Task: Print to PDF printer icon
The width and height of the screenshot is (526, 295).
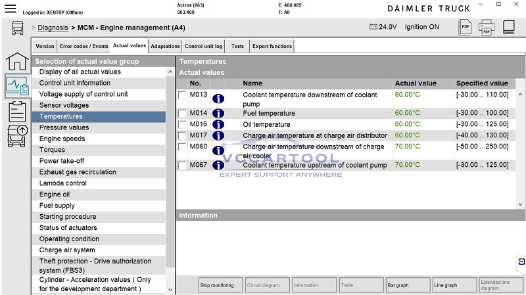Action: (x=487, y=27)
